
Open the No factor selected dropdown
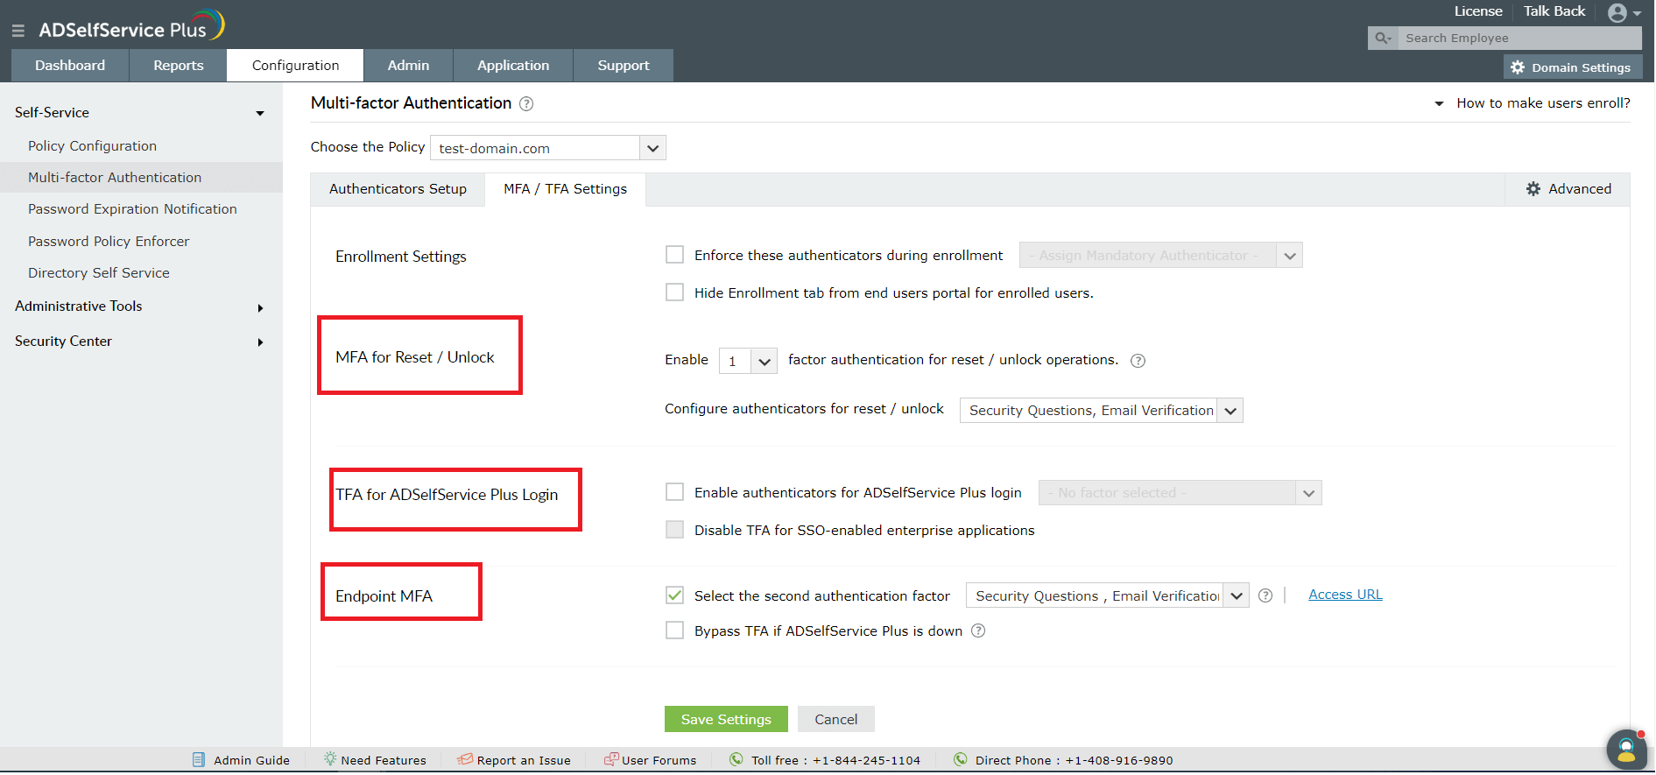[x=1180, y=493]
